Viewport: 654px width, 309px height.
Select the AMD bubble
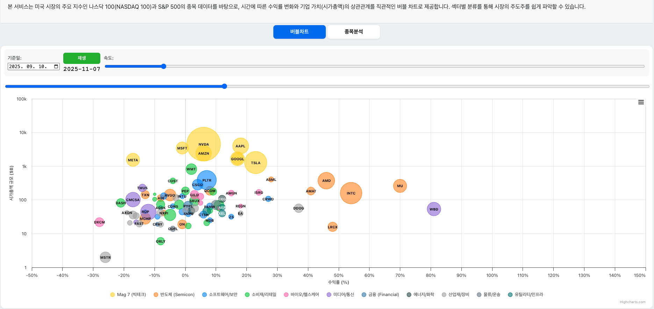[x=326, y=181]
